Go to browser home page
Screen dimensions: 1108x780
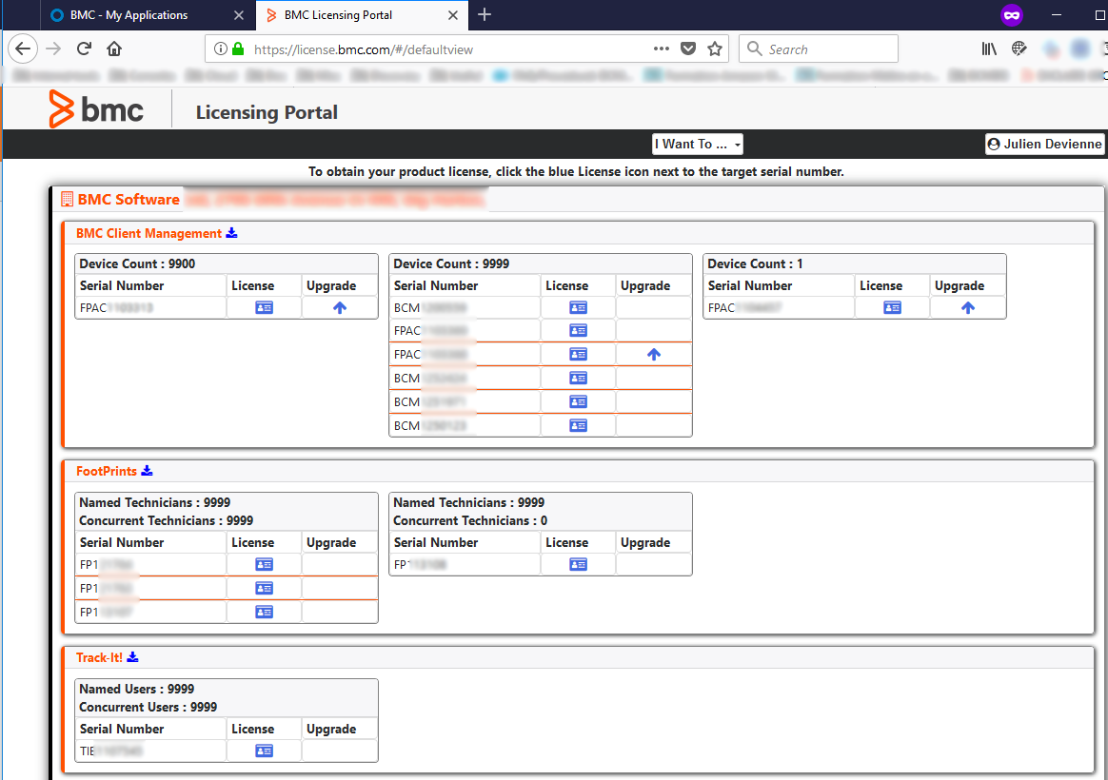(x=114, y=49)
